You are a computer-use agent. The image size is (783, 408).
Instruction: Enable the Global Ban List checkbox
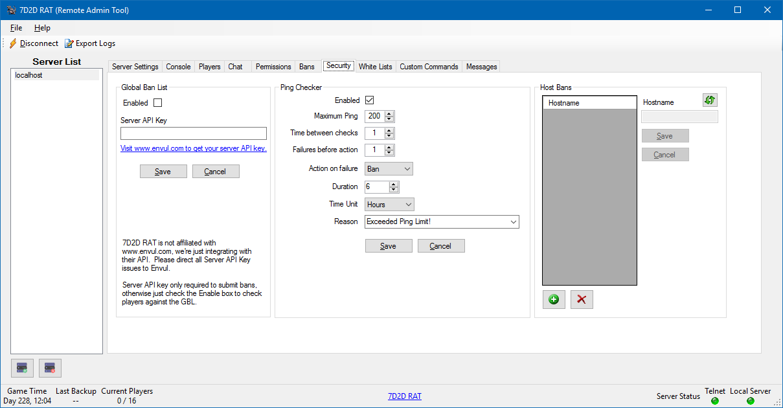click(157, 103)
